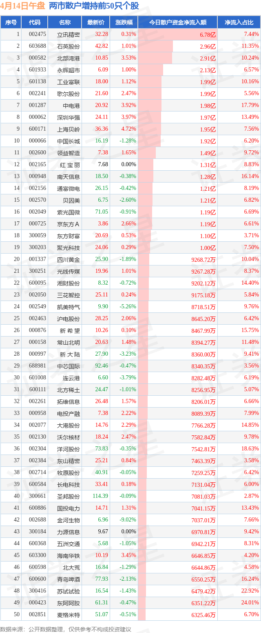Screen dimensions: 261x633
Task: Select the stock name 连云港
Action: [71, 378]
